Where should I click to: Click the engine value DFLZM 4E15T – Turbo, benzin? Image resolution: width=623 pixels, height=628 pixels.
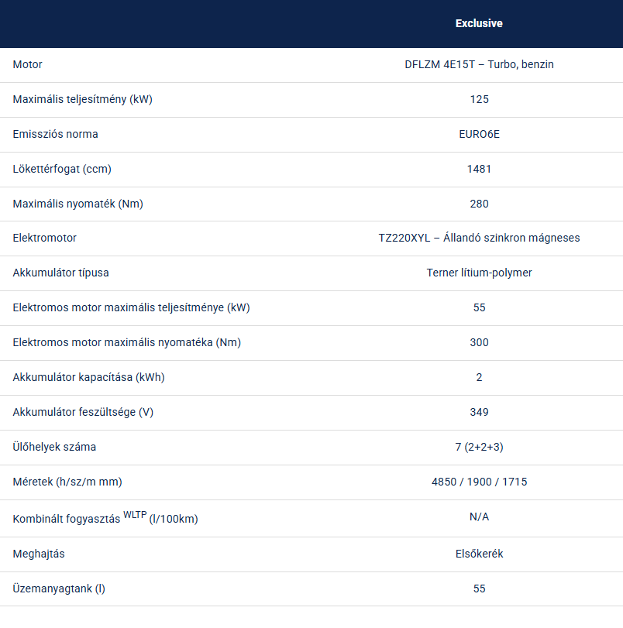pyautogui.click(x=479, y=64)
